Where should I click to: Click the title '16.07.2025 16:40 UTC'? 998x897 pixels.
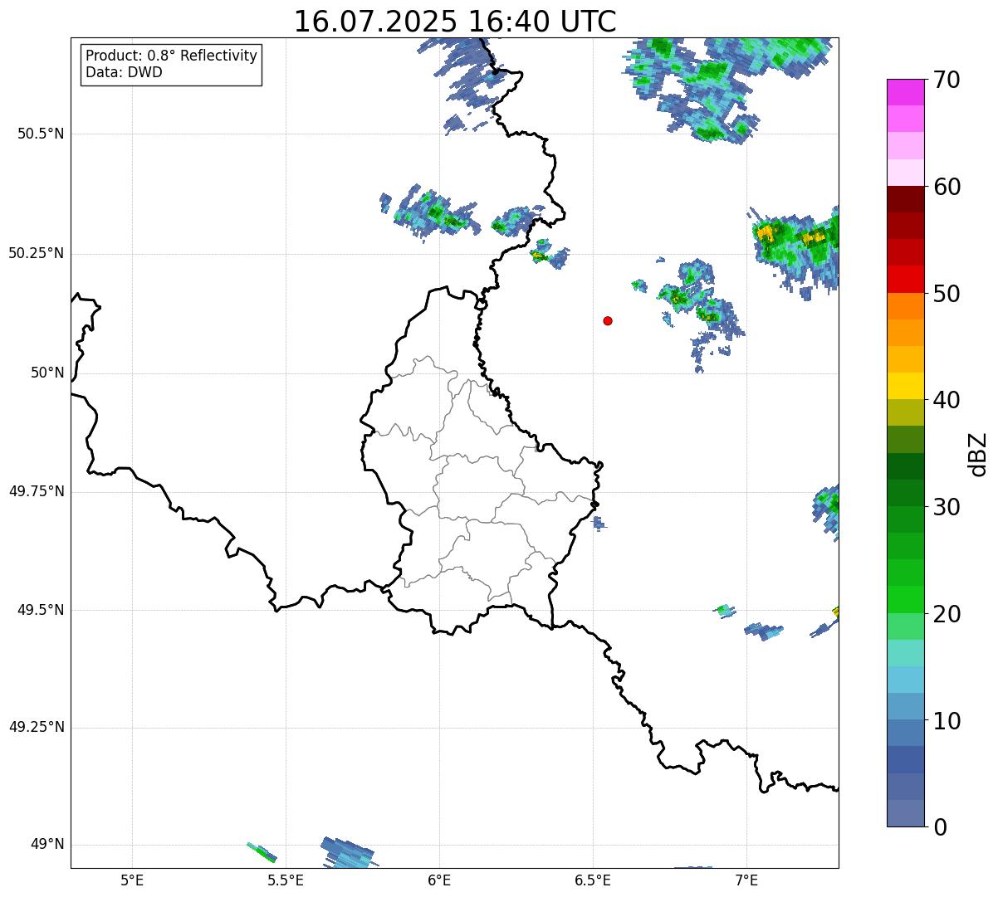(x=455, y=22)
